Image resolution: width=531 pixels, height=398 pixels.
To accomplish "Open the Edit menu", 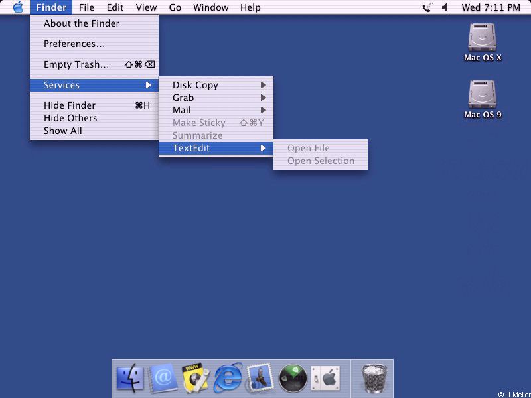I will [115, 7].
